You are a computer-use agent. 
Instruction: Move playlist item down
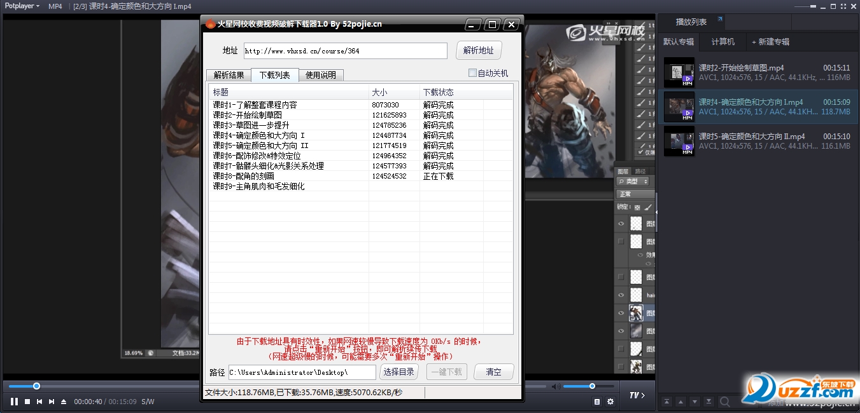point(693,402)
